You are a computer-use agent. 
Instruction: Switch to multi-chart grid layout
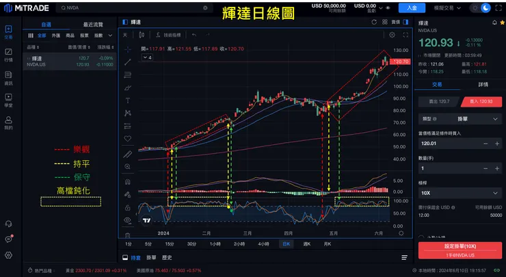[385, 22]
